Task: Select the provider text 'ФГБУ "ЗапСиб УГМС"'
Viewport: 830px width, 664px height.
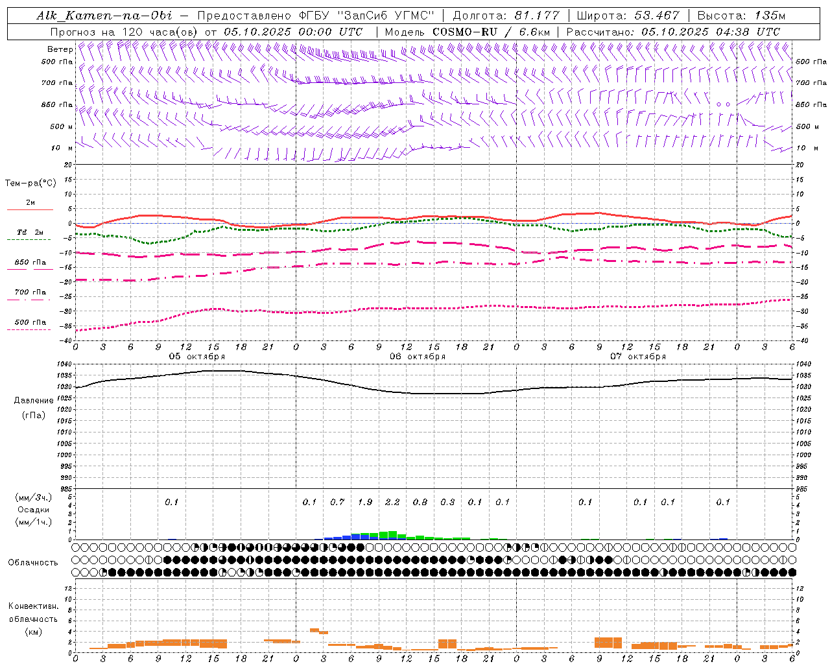Action: [x=368, y=16]
